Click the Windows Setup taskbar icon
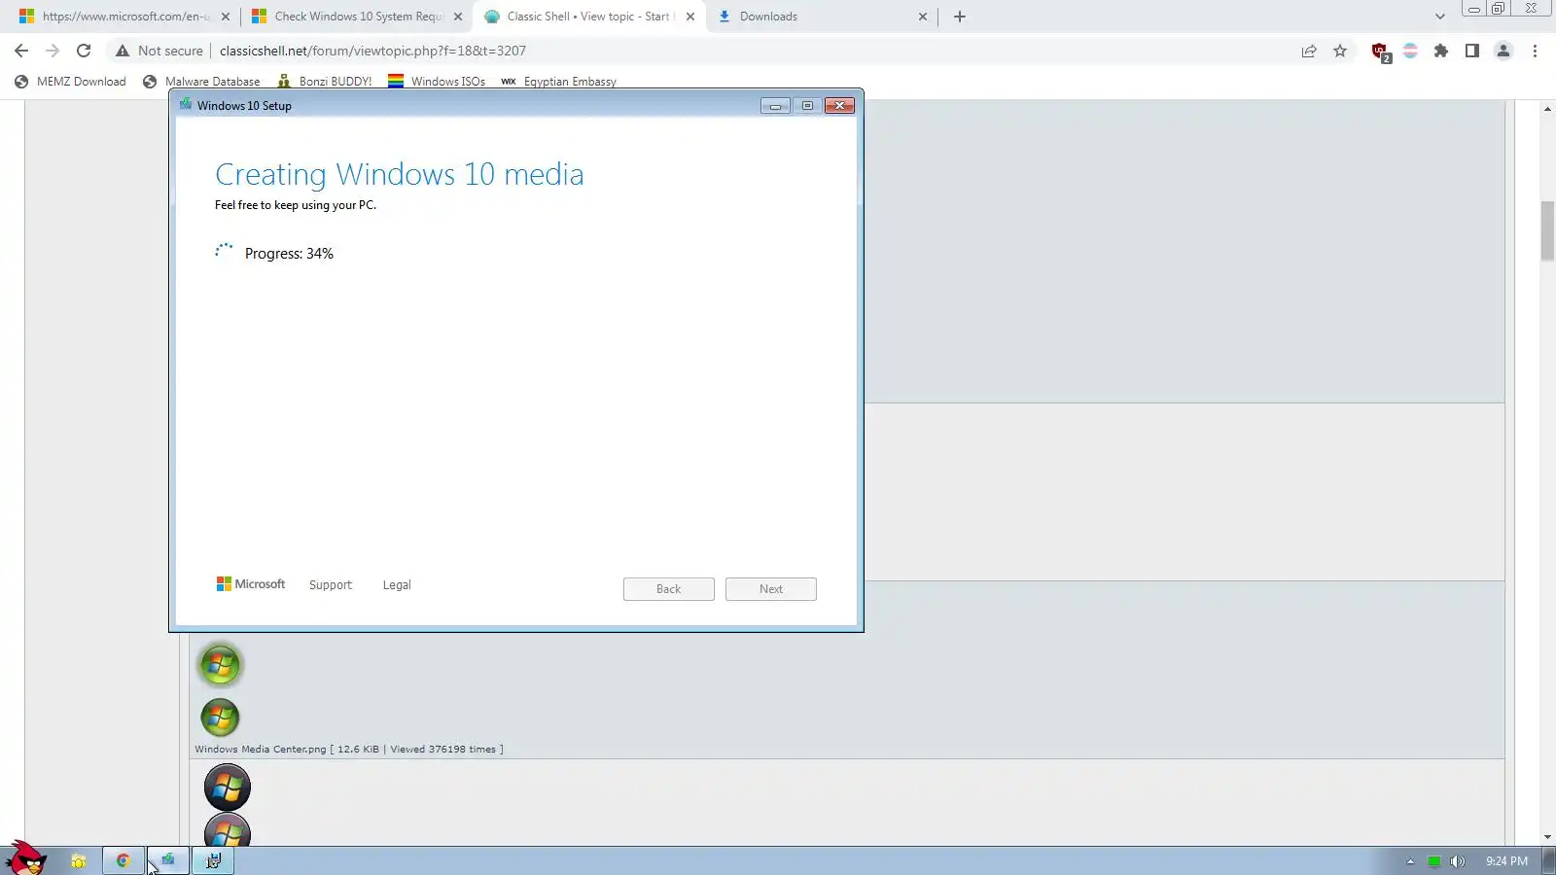Screen dimensions: 1556x875 coord(168,860)
